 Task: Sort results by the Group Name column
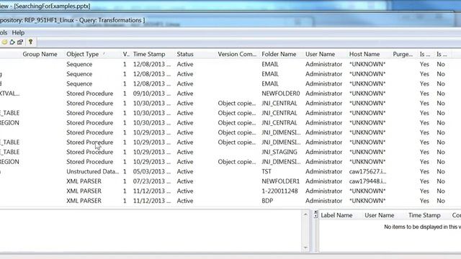coord(40,55)
